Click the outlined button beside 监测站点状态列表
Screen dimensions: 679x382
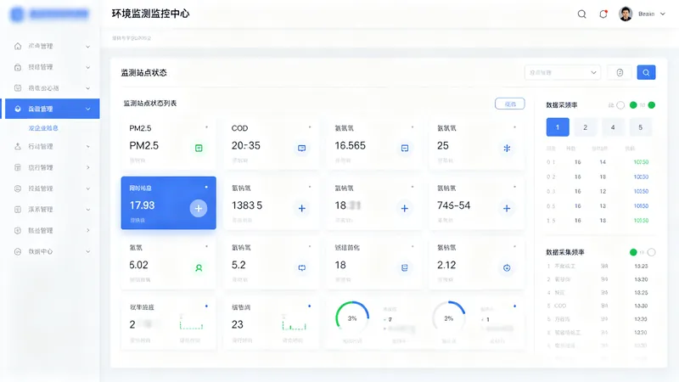tap(510, 104)
